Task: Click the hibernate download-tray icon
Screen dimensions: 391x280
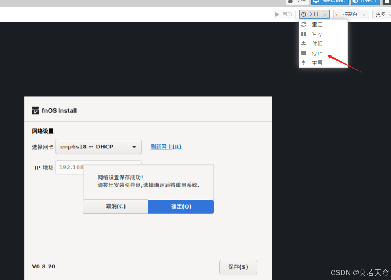Action: 304,43
